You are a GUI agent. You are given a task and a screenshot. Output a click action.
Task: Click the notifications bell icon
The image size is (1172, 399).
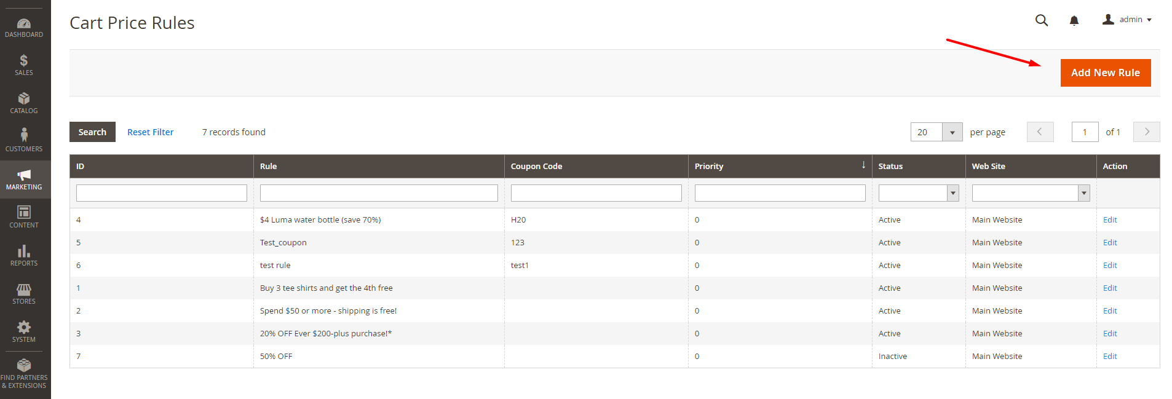pyautogui.click(x=1074, y=20)
